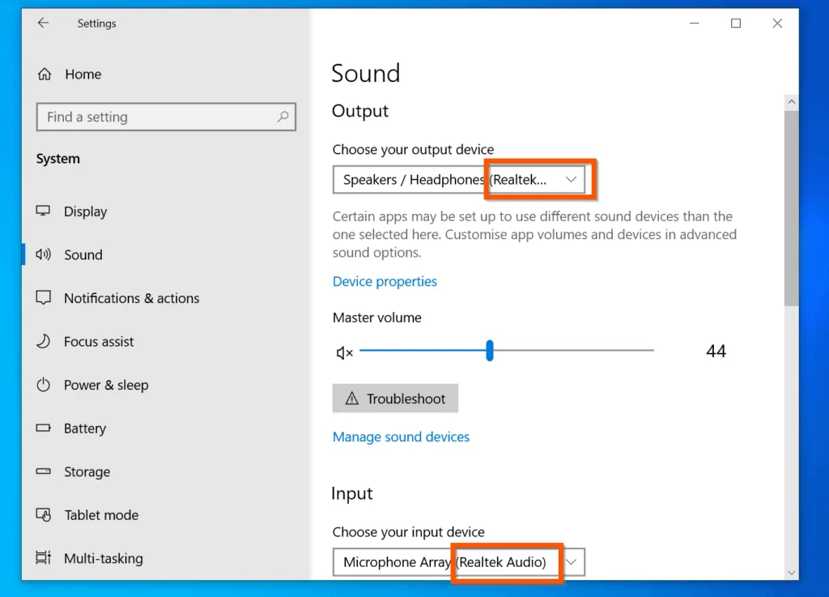
Task: Select the Display icon in the sidebar
Action: (42, 211)
